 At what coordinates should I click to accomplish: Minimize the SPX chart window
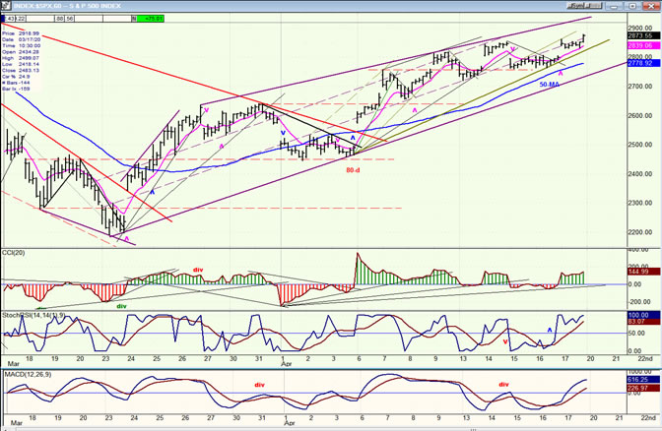[x=615, y=6]
